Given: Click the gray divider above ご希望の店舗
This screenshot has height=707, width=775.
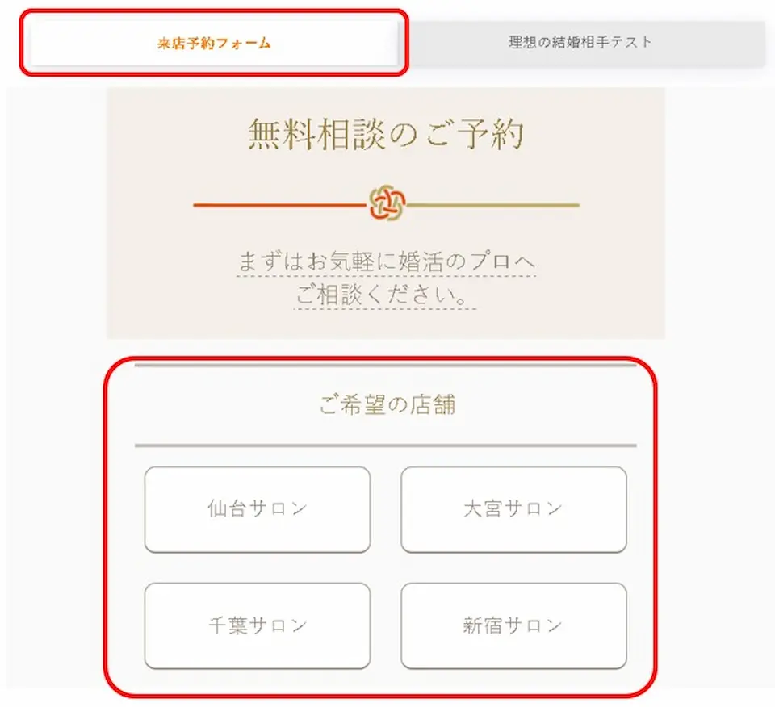Looking at the screenshot, I should pos(386,366).
